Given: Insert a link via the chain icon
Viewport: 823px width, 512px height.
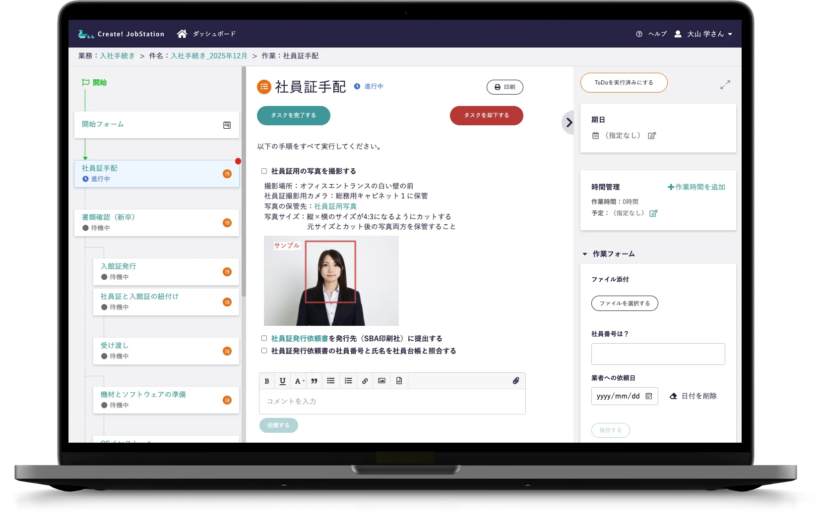Looking at the screenshot, I should (x=365, y=381).
